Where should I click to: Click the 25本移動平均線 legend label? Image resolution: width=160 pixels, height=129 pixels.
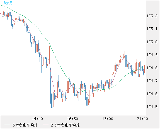tap(65, 125)
